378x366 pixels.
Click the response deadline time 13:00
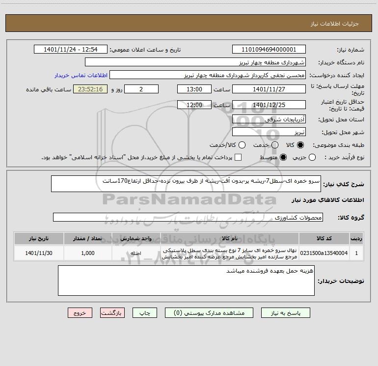point(194,89)
